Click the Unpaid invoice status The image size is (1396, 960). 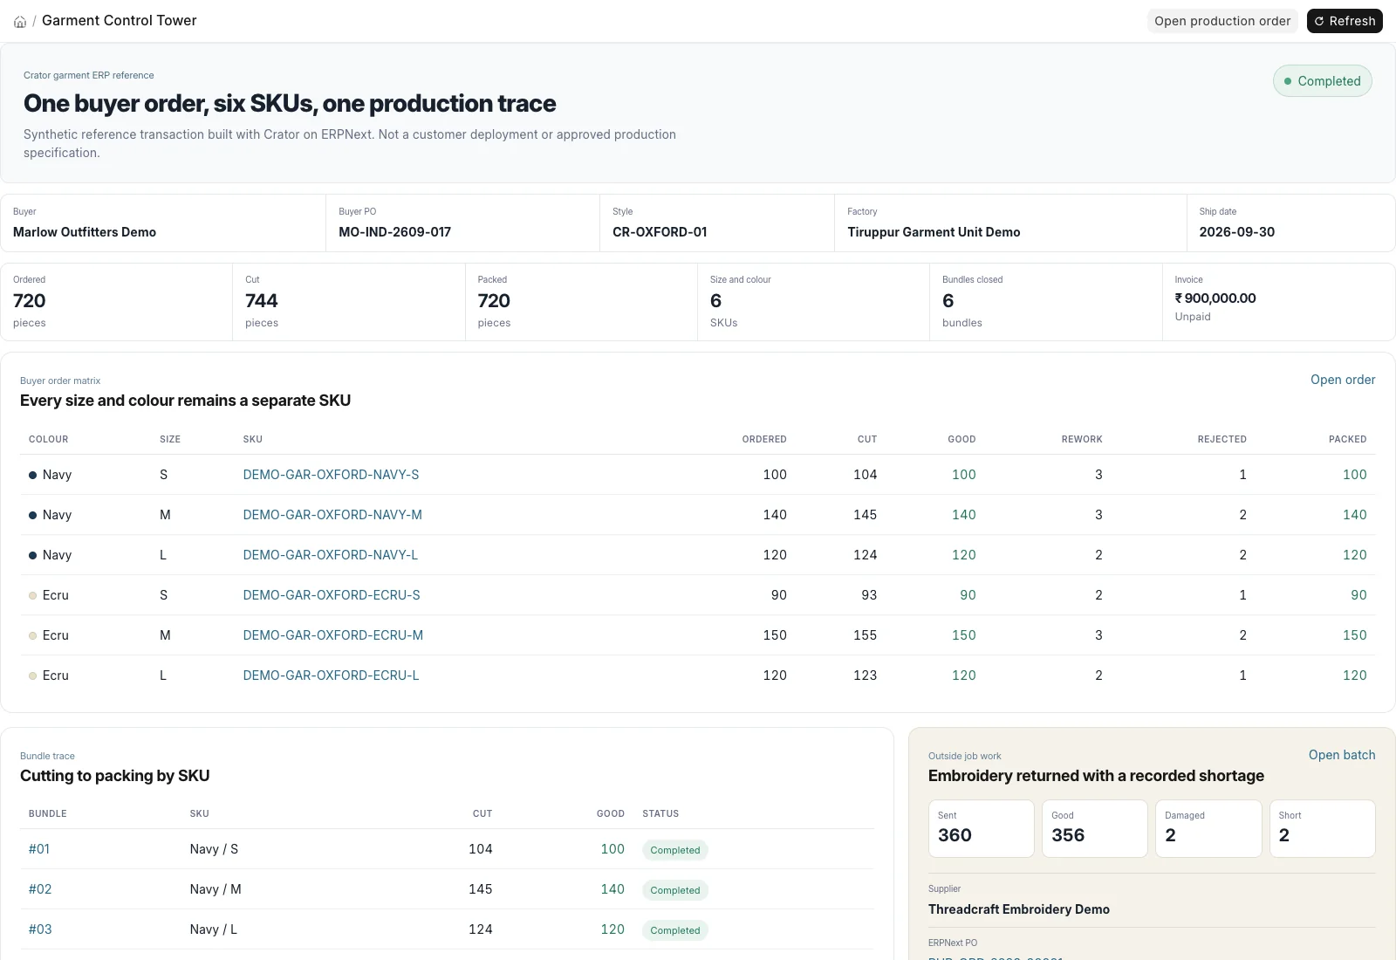tap(1193, 317)
